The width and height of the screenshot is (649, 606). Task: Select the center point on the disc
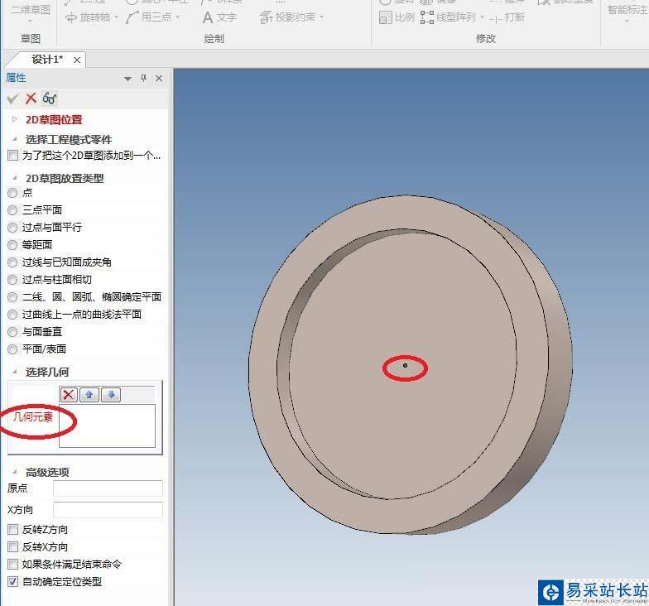point(405,366)
